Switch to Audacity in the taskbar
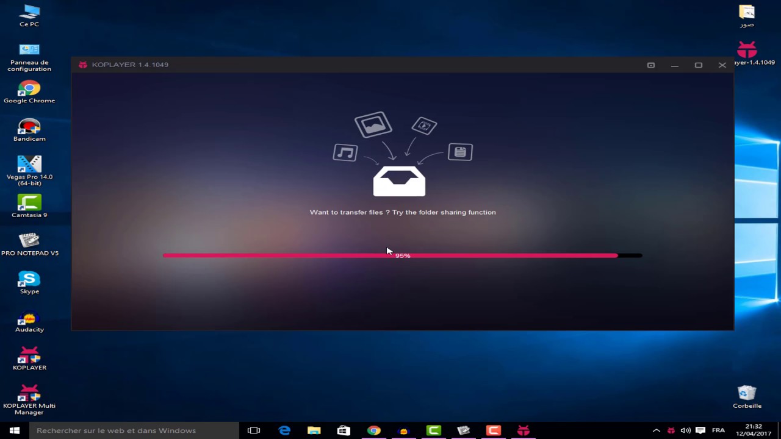 pos(403,430)
